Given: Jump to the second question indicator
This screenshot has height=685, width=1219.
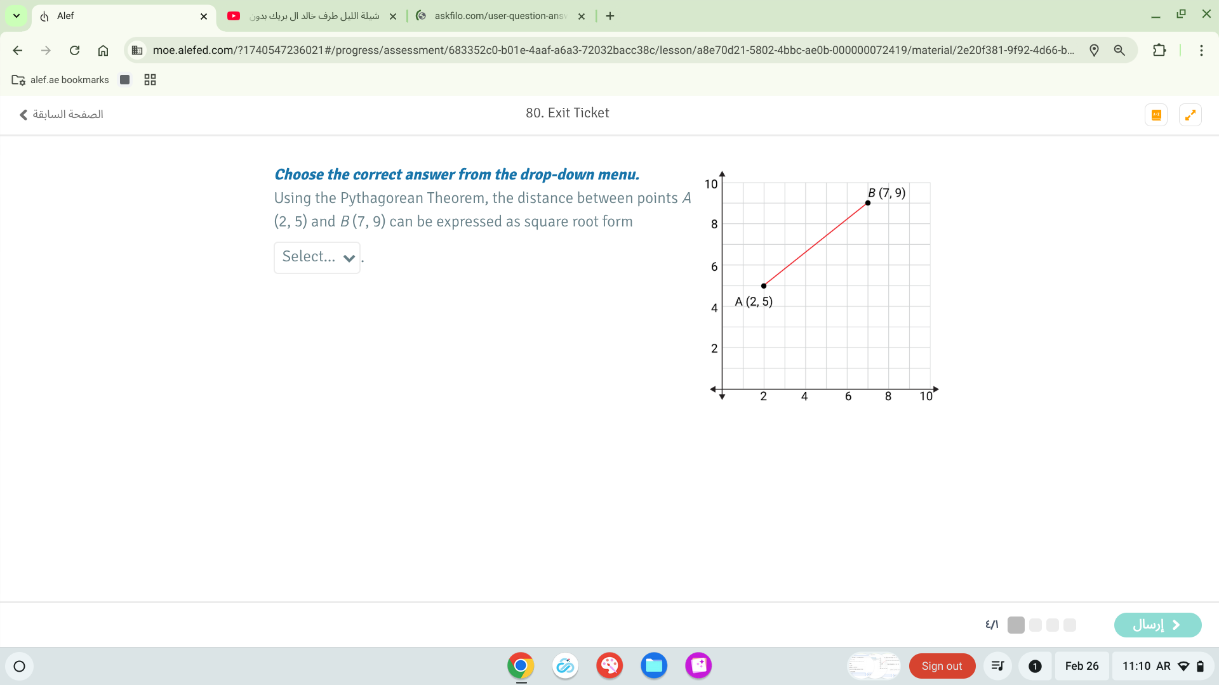Looking at the screenshot, I should [1036, 625].
